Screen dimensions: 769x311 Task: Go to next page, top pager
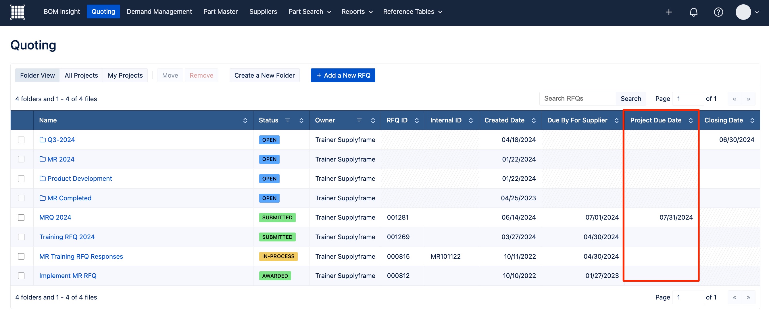pyautogui.click(x=748, y=99)
